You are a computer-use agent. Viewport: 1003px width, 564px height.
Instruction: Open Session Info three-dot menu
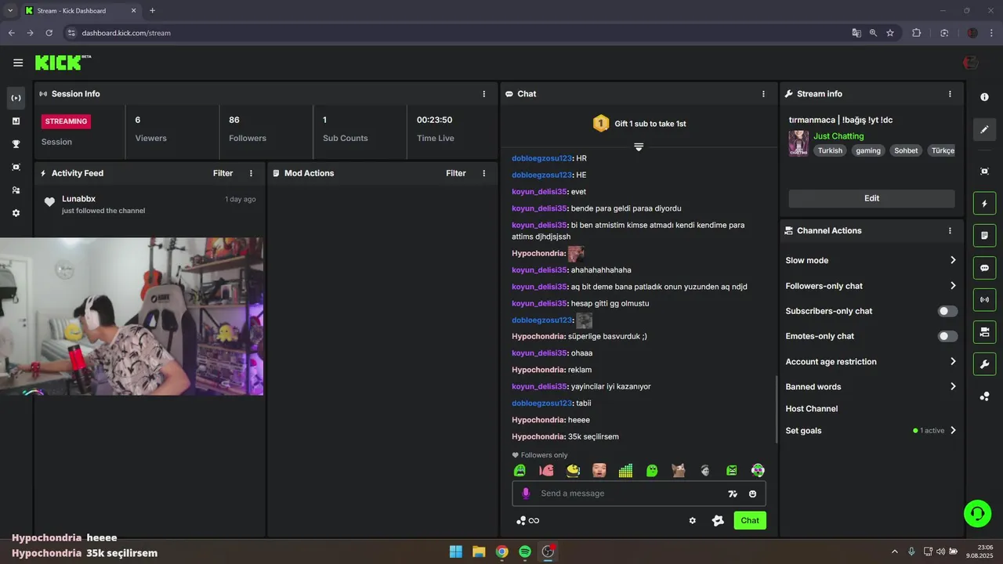tap(484, 94)
